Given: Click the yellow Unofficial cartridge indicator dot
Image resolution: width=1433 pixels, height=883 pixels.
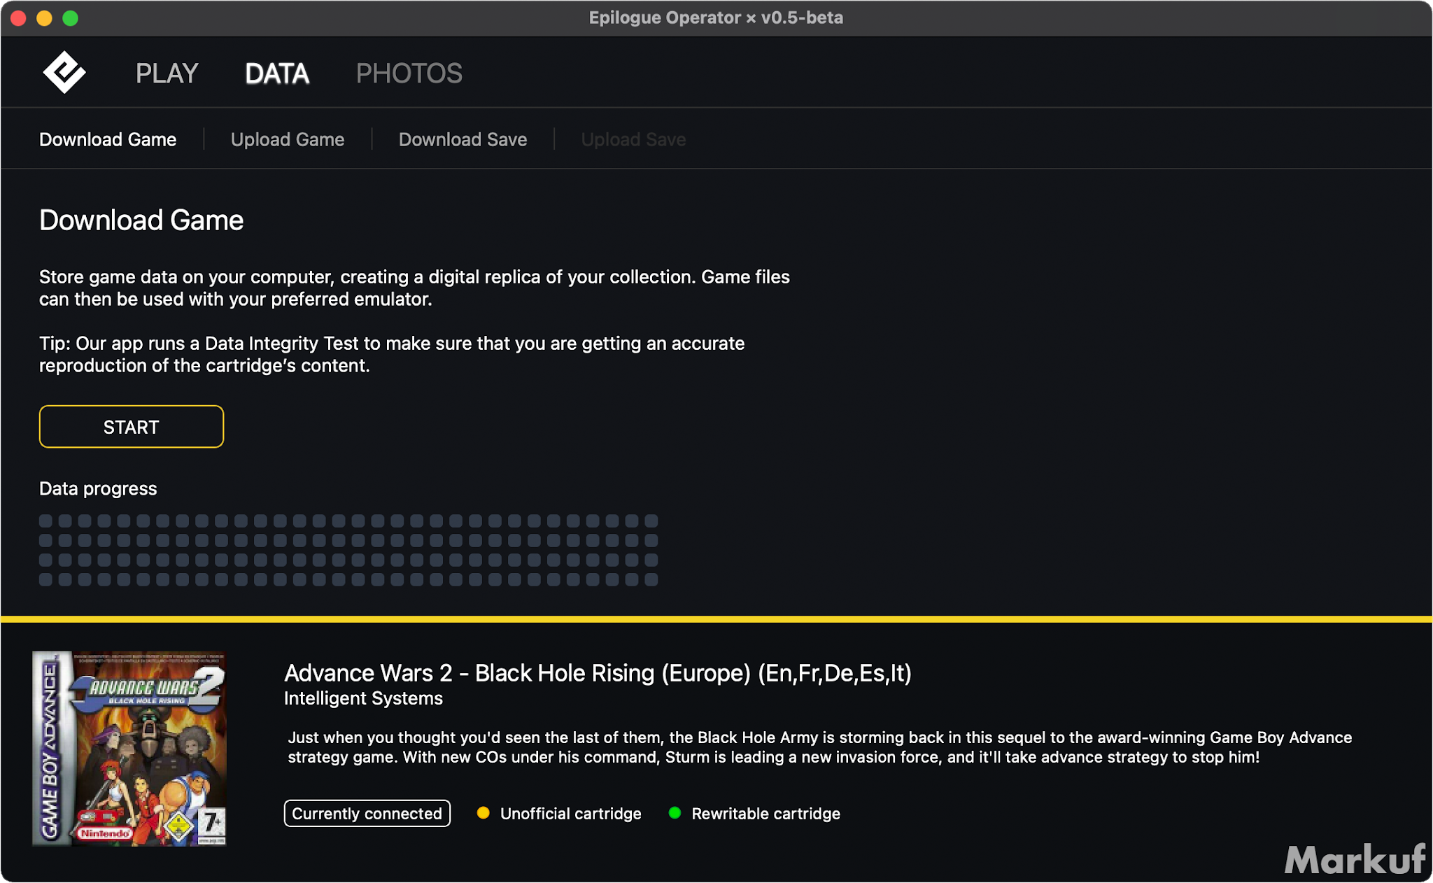Looking at the screenshot, I should [483, 813].
